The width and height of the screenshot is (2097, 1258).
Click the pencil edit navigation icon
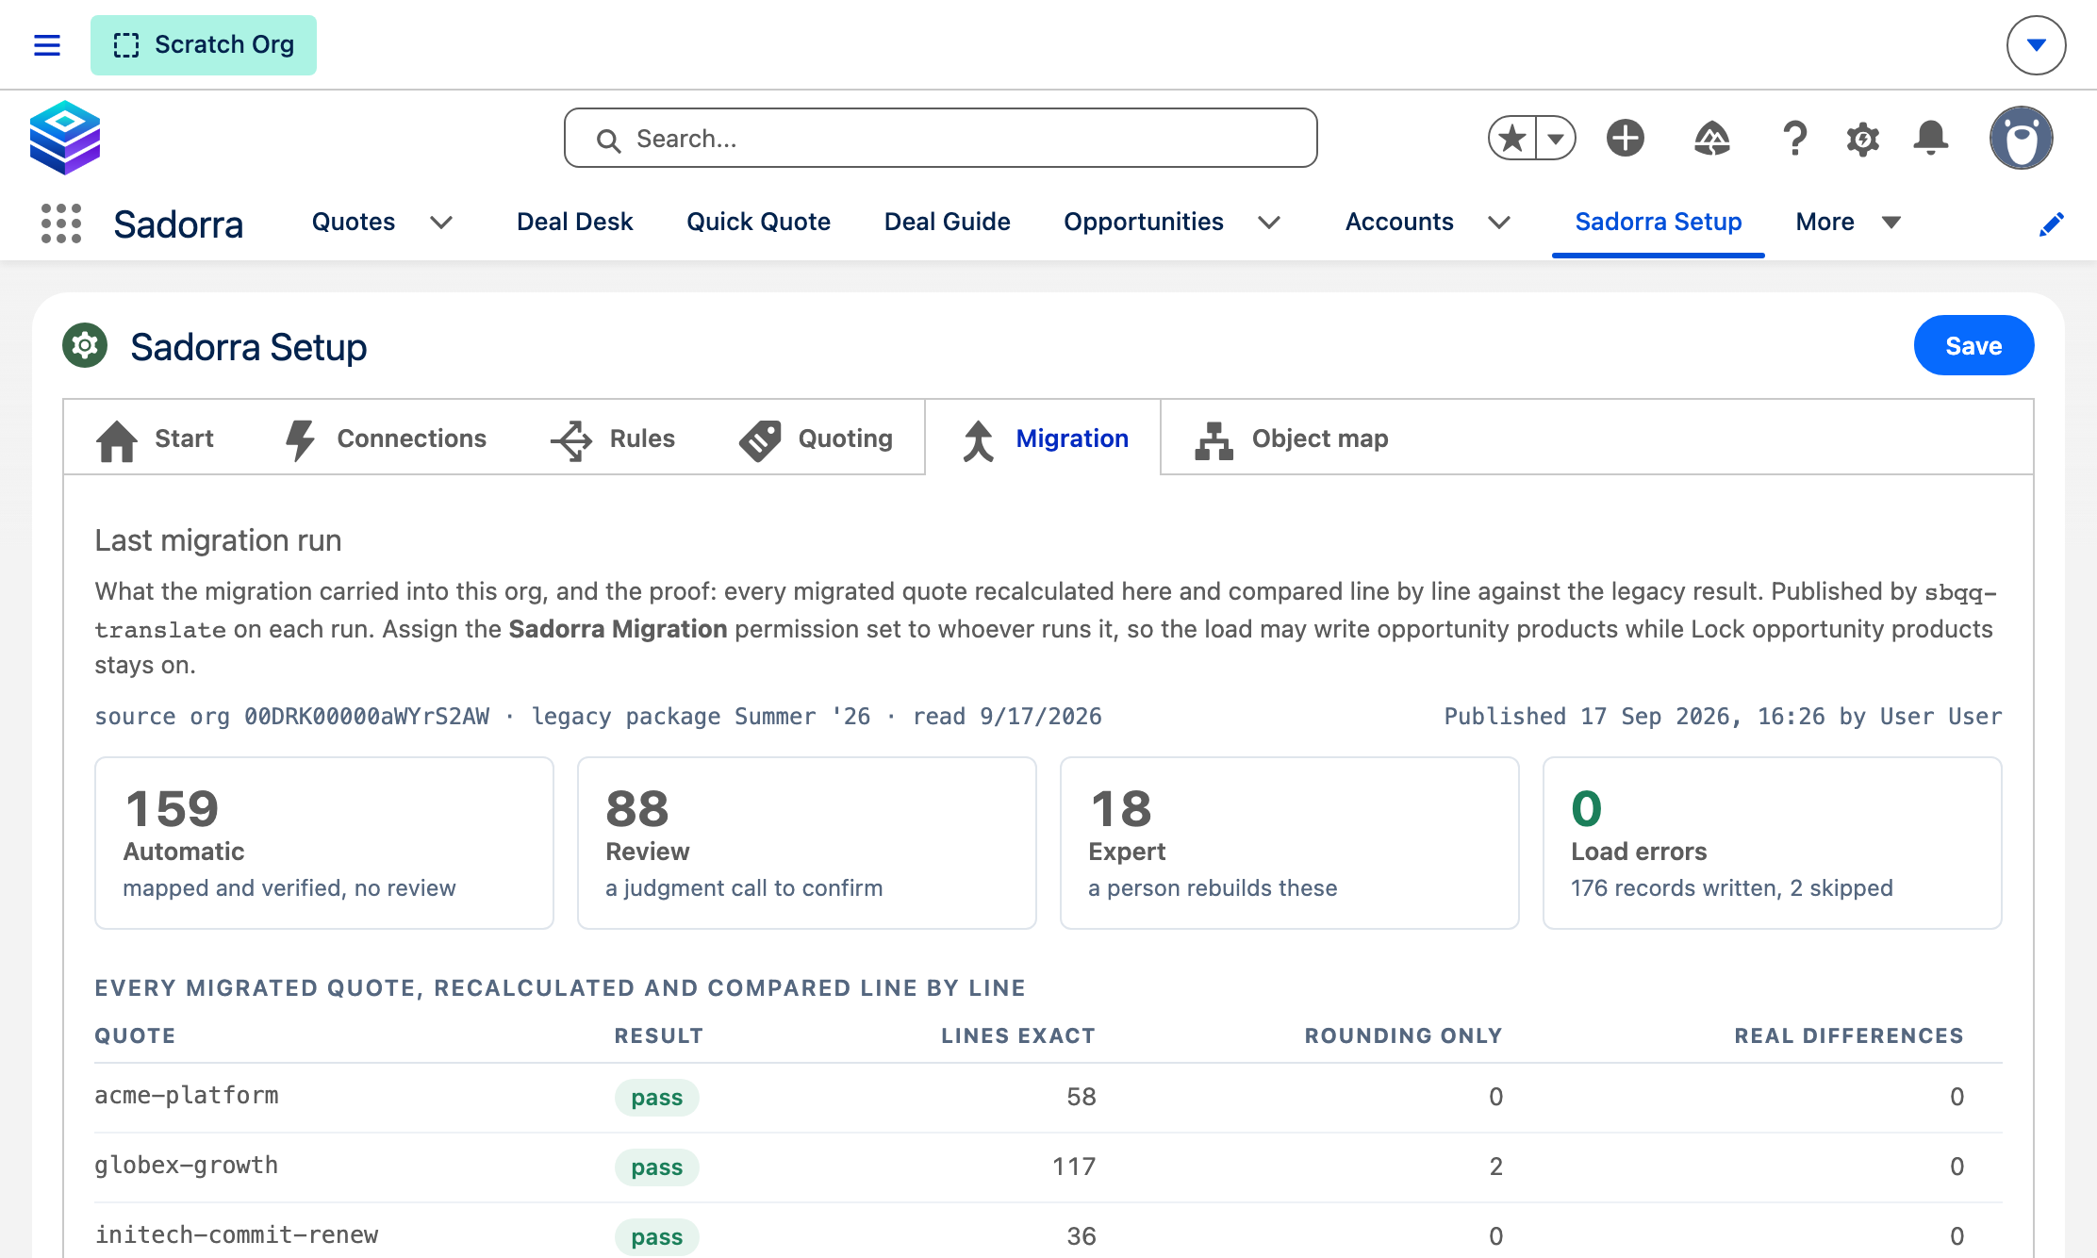point(2051,224)
